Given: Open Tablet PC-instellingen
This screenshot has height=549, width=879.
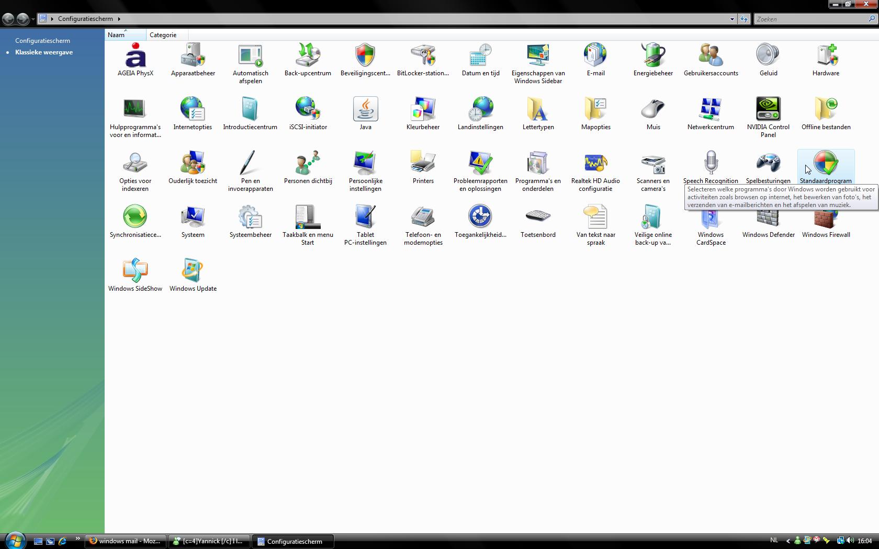Looking at the screenshot, I should (x=365, y=226).
